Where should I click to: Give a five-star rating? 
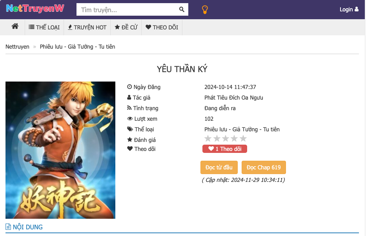[243, 138]
